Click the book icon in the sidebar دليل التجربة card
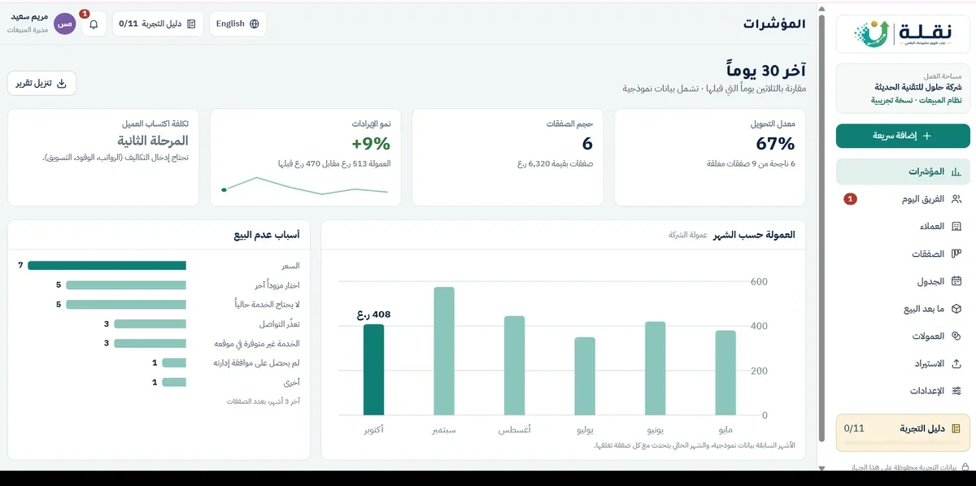Image resolution: width=976 pixels, height=486 pixels. click(956, 427)
